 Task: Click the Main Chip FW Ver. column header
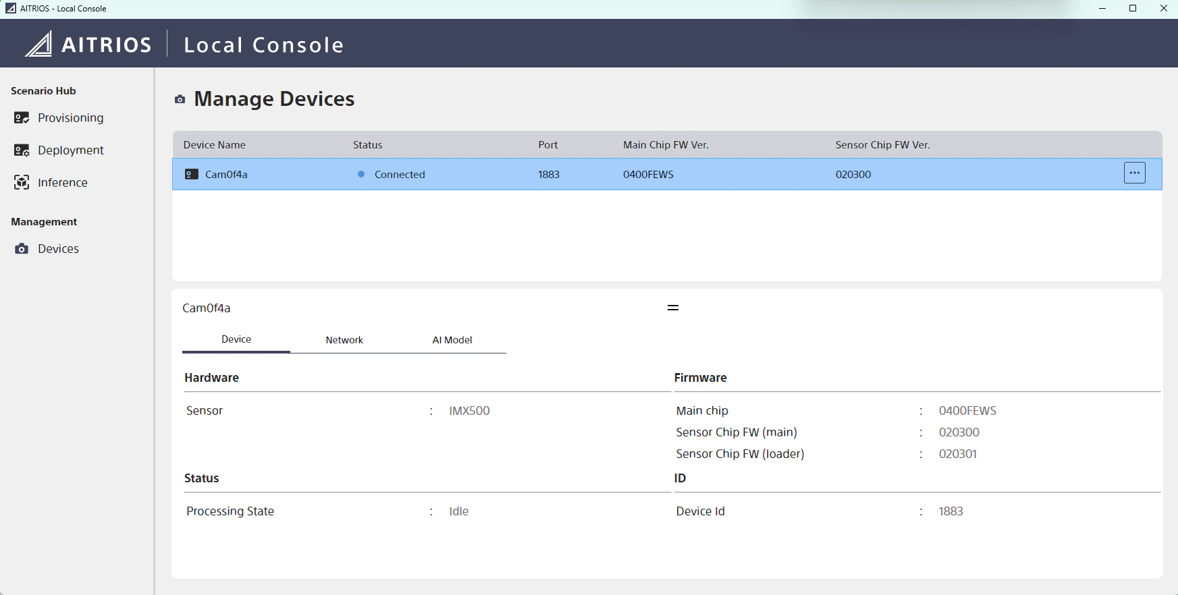click(x=666, y=145)
